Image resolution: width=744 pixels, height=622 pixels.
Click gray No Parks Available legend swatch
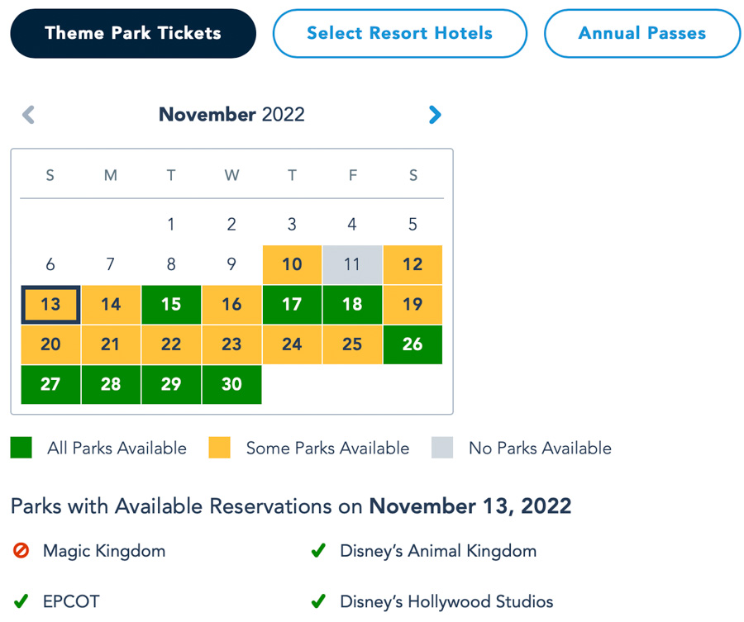(442, 449)
